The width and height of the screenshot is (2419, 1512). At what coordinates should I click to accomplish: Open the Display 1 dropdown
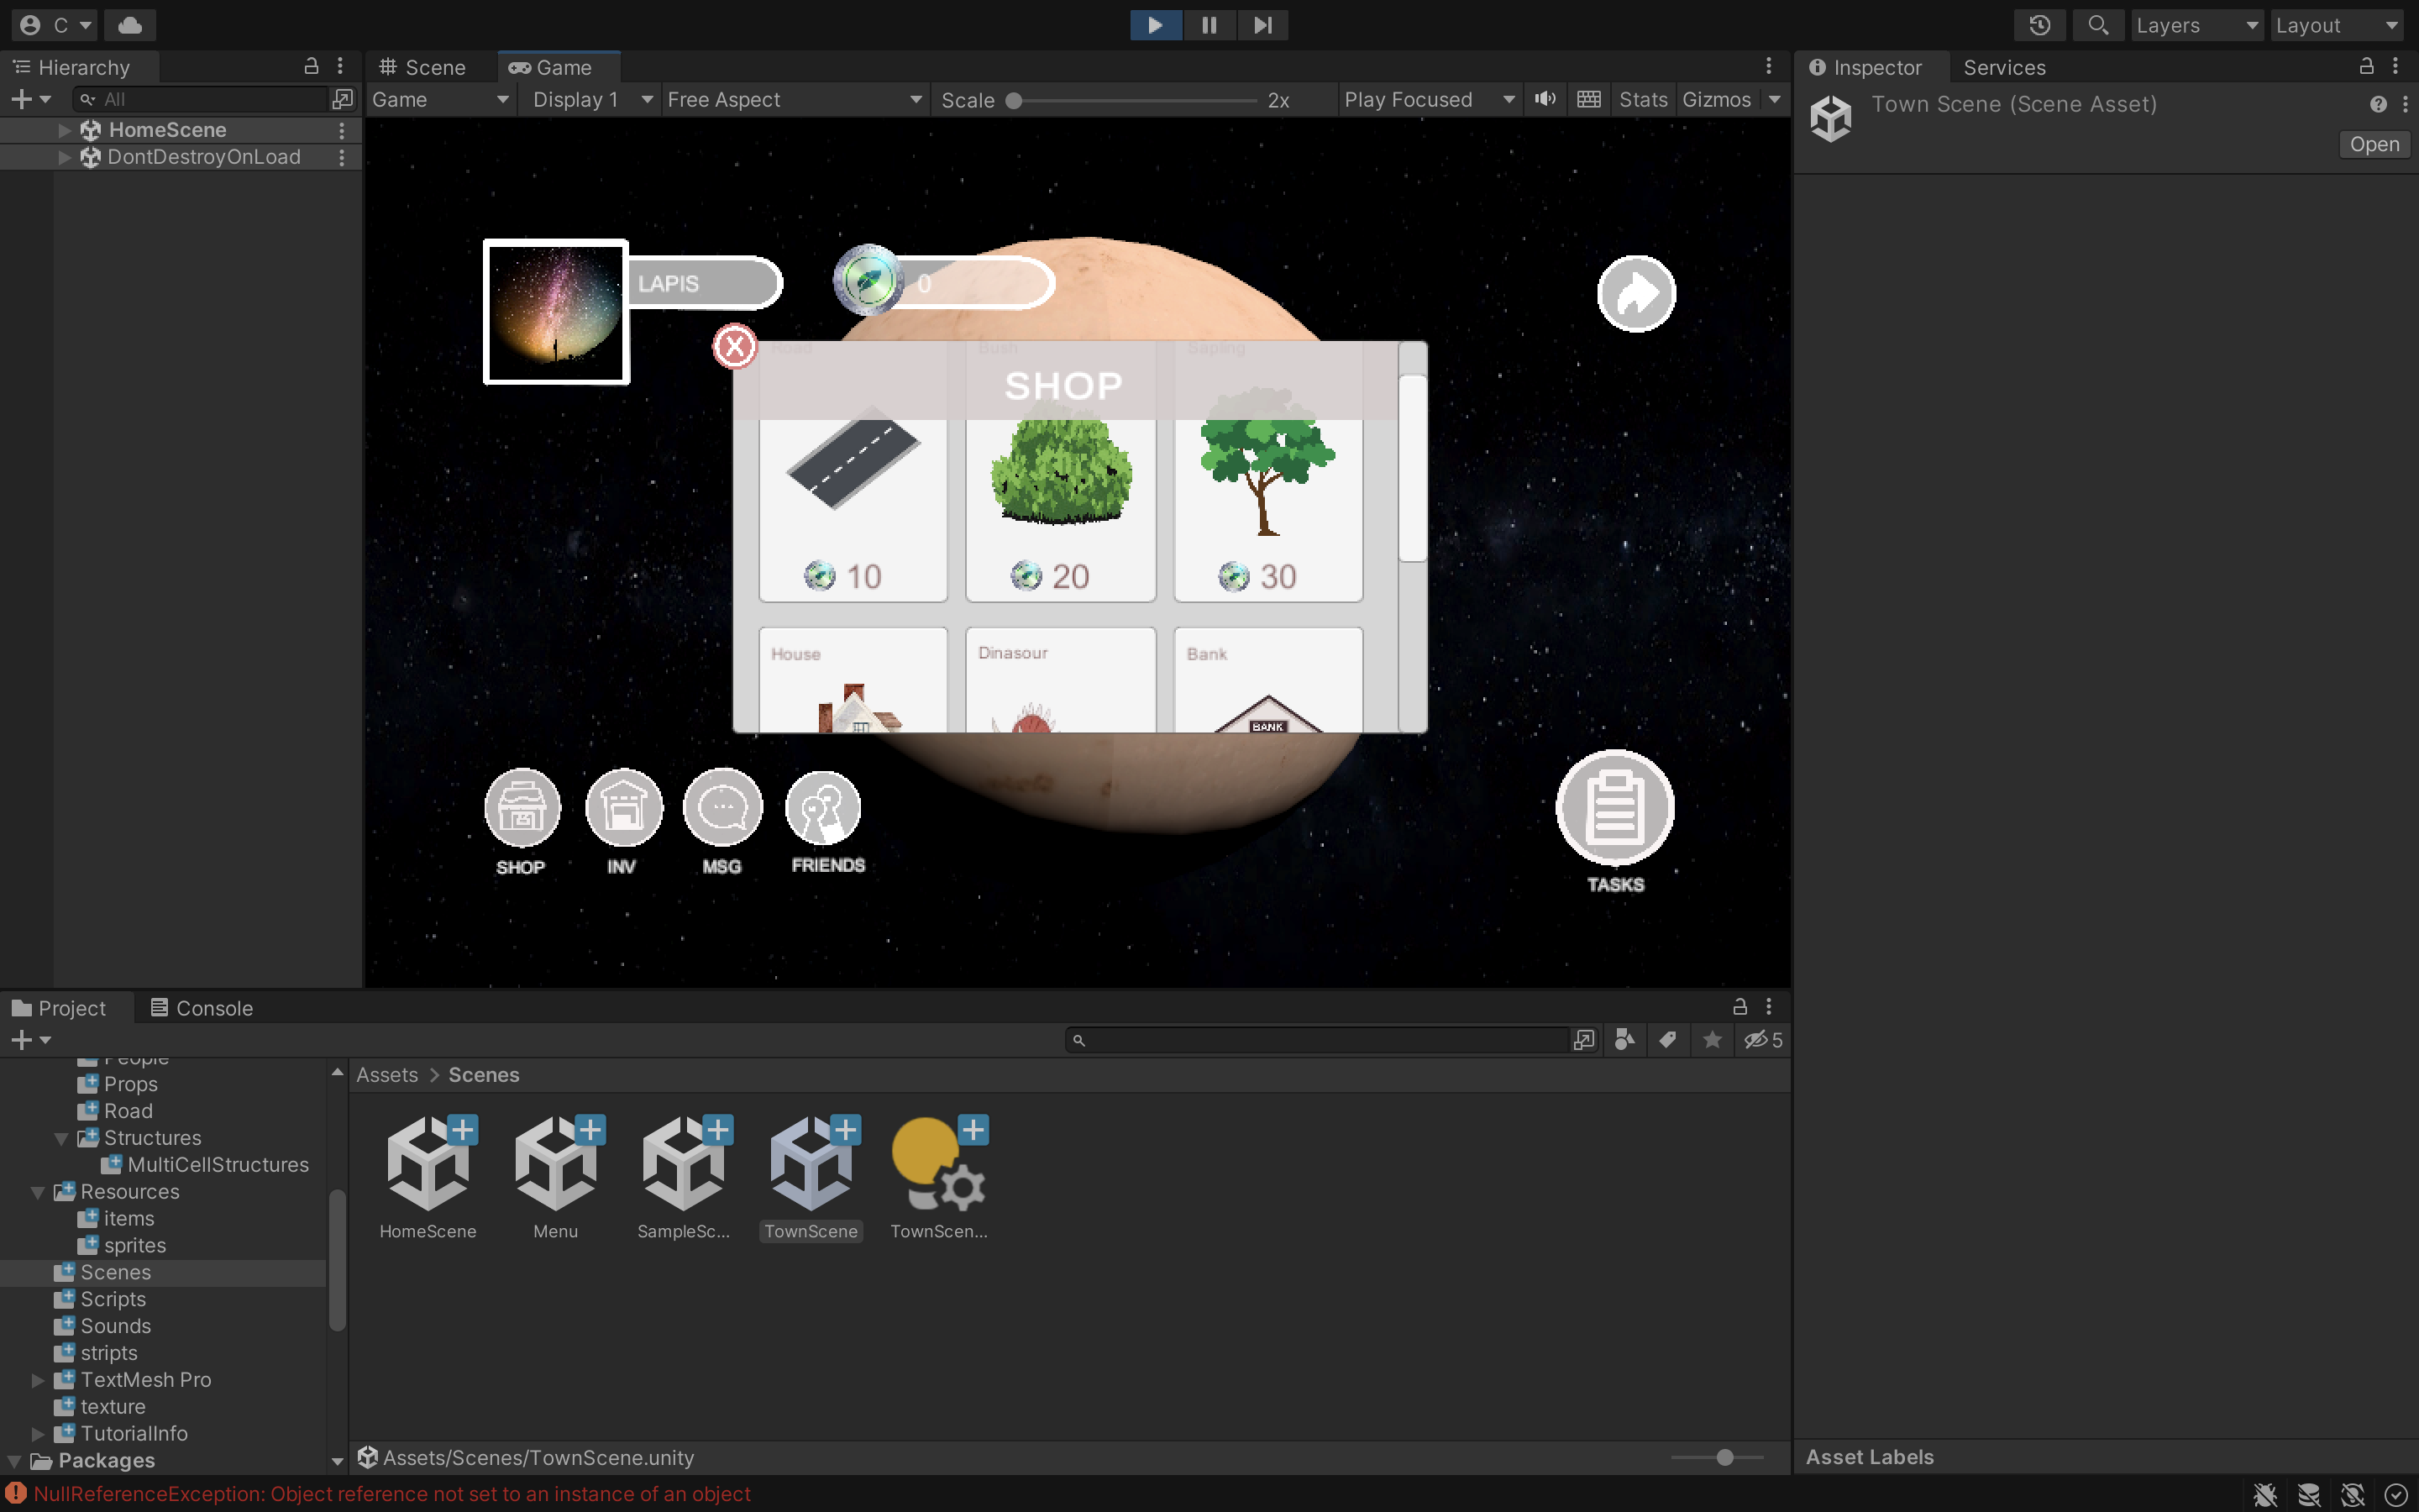590,99
